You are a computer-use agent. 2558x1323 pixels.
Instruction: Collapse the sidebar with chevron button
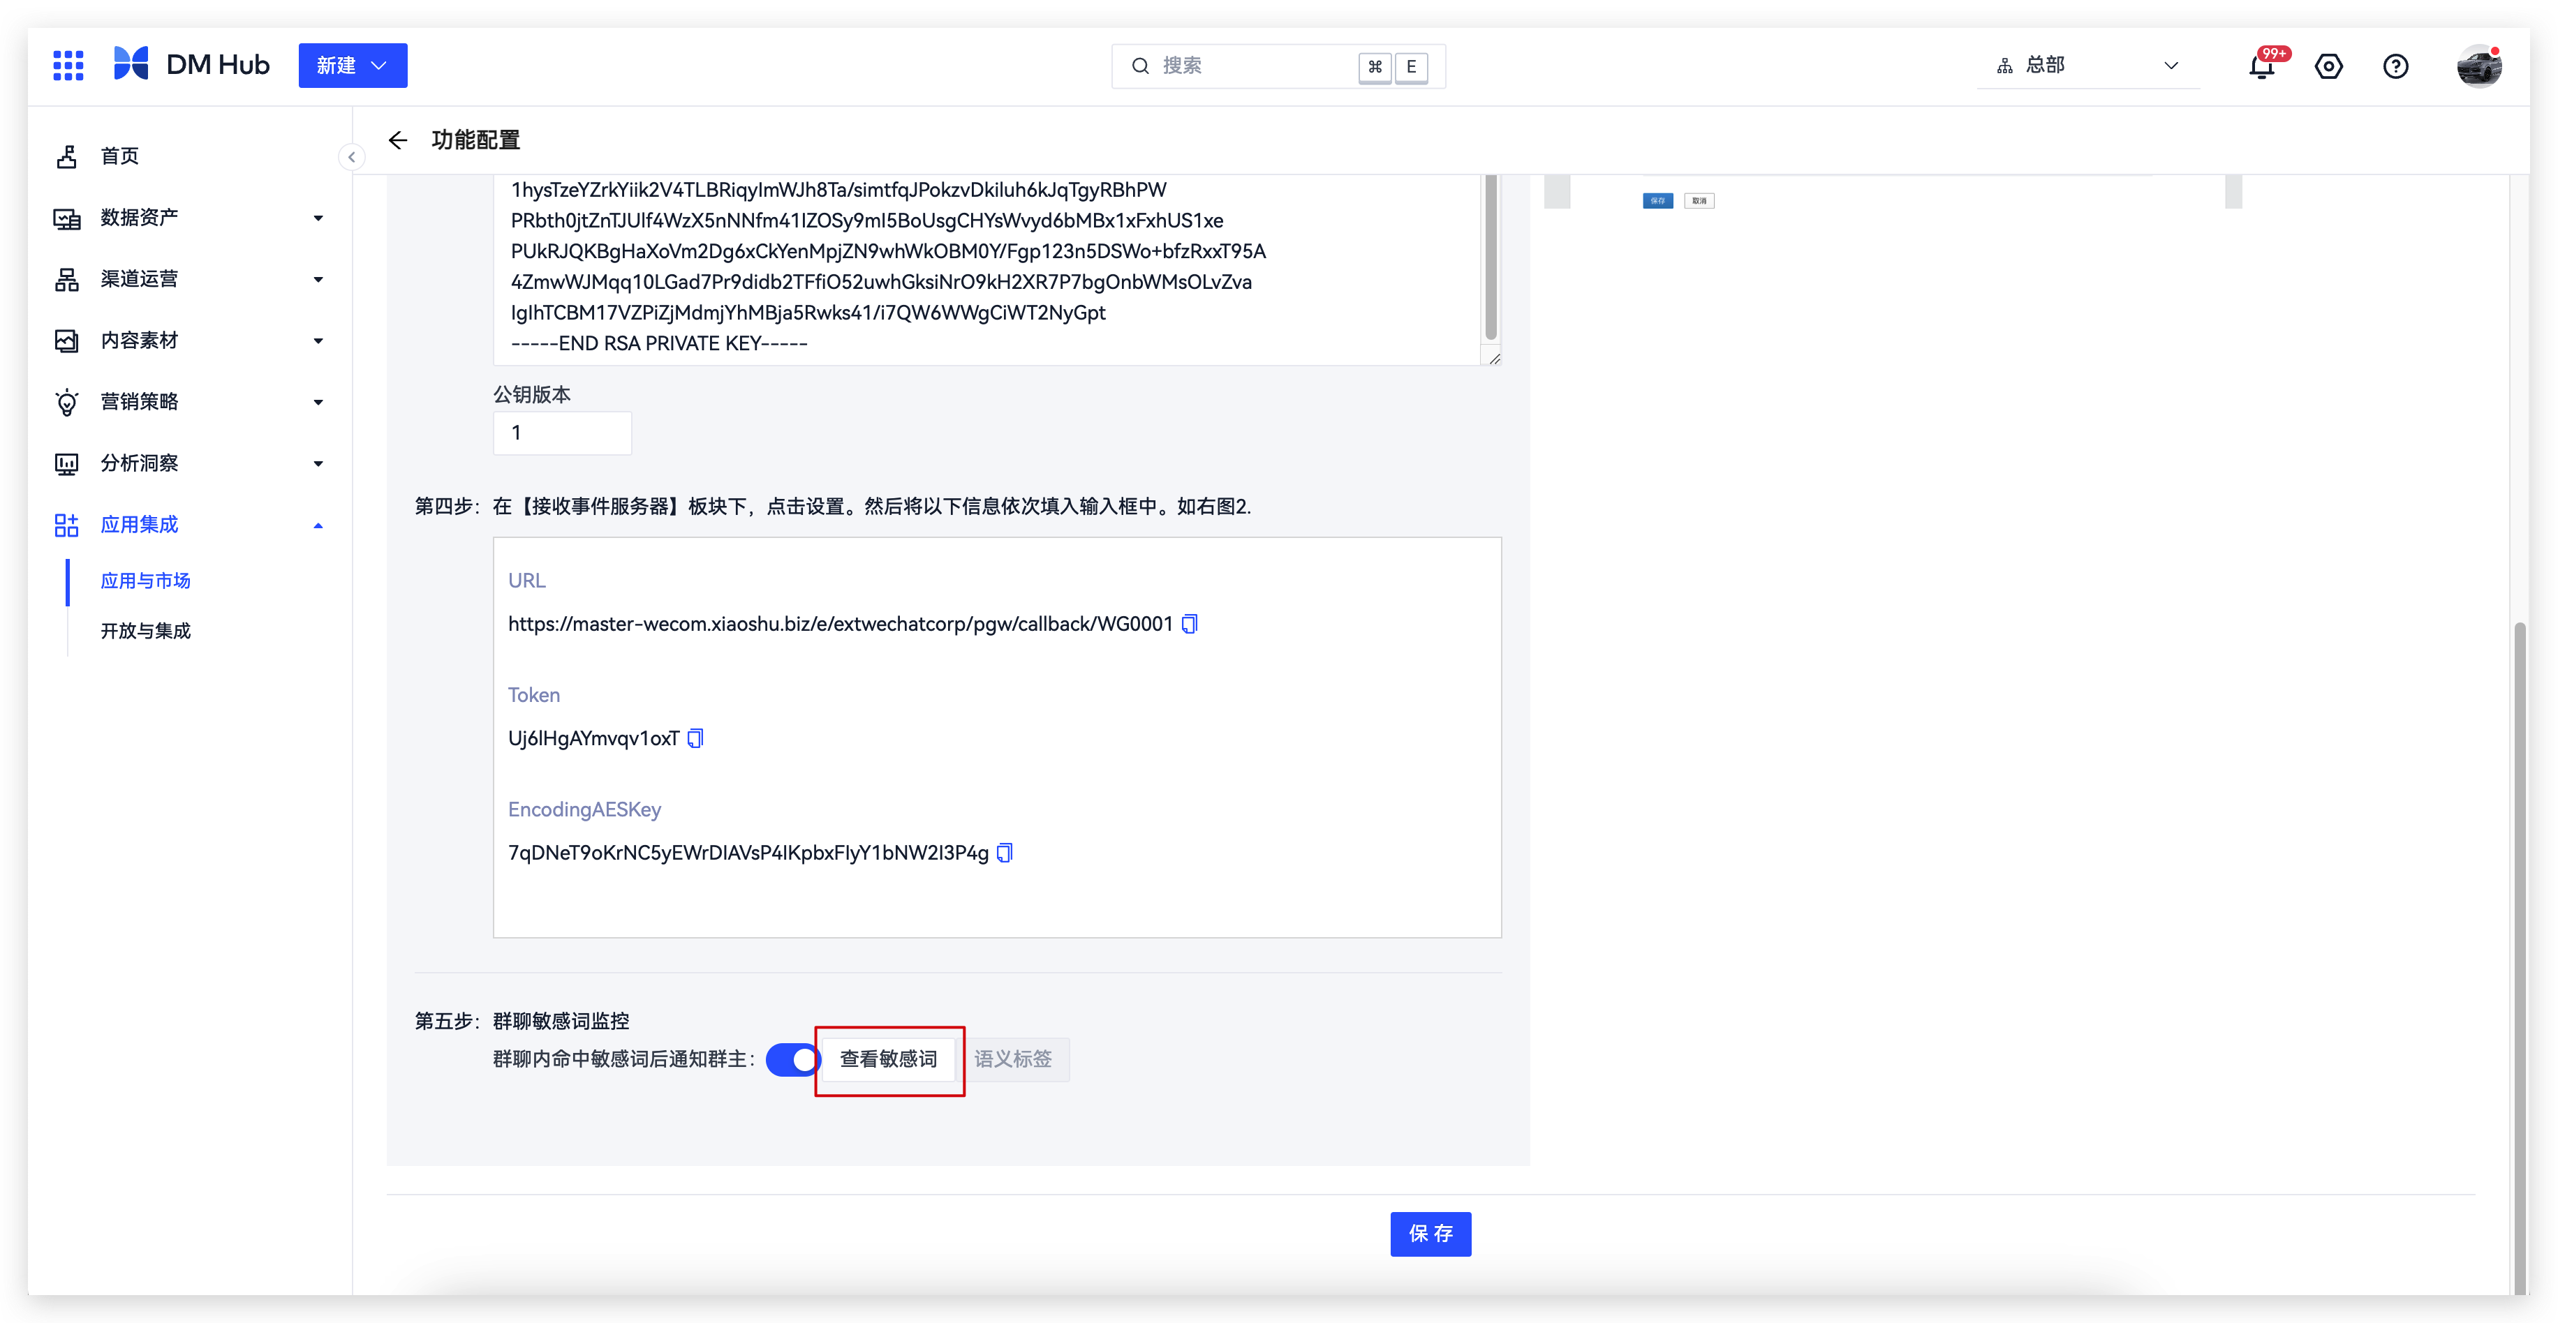352,157
